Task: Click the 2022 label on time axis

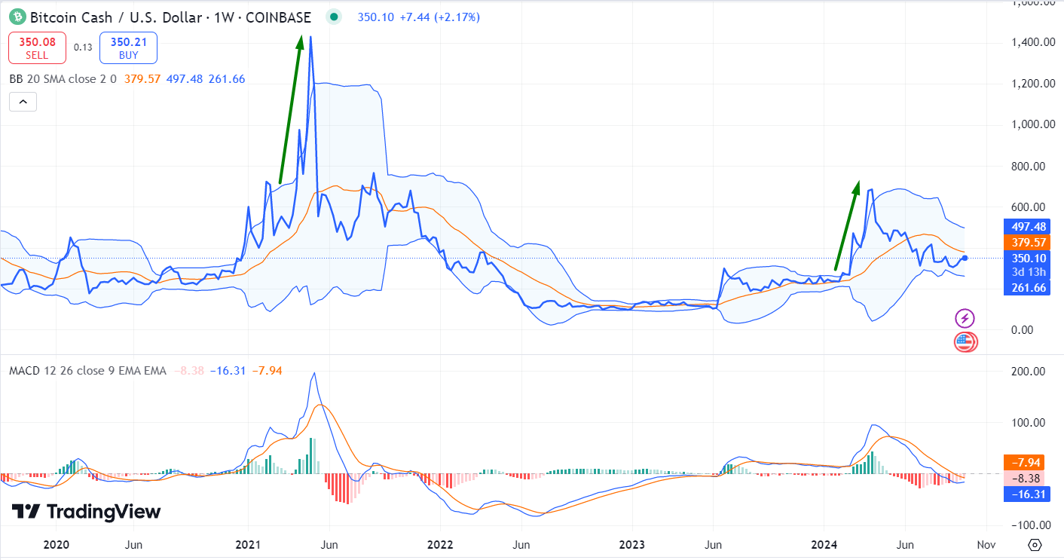Action: click(x=439, y=544)
